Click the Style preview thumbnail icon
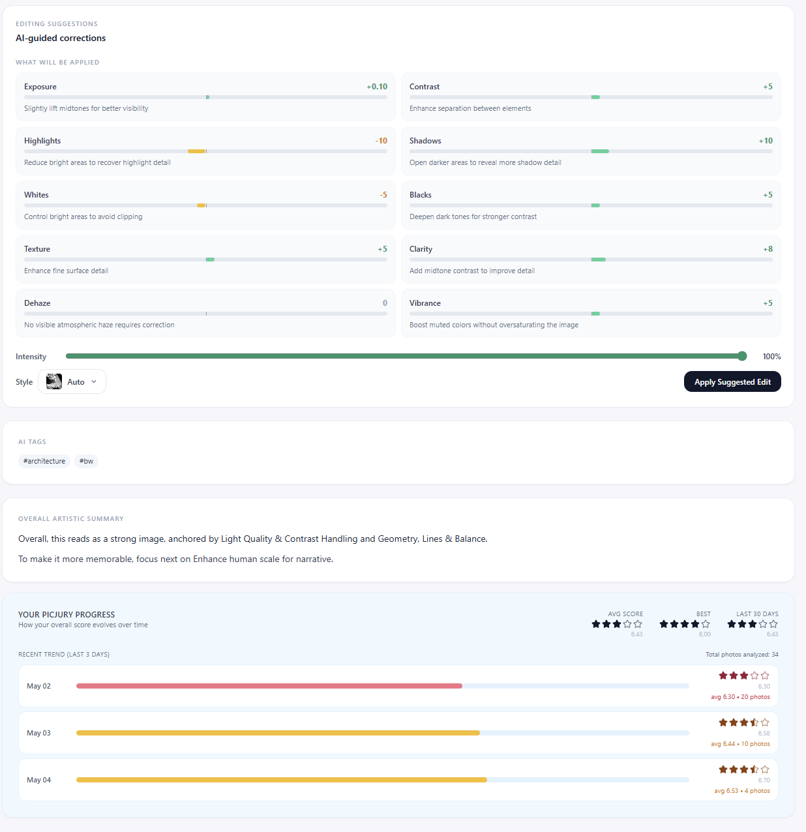 (54, 381)
